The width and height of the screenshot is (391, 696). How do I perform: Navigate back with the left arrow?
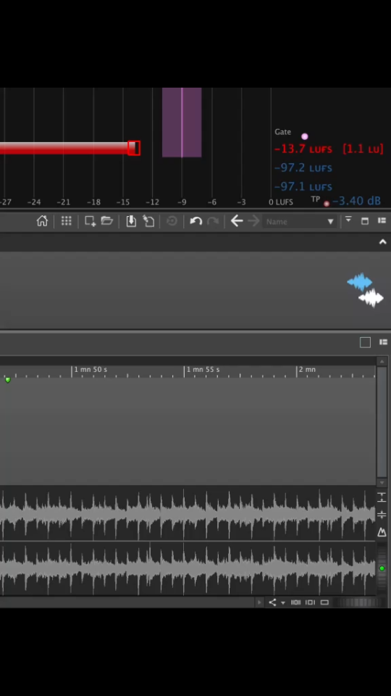point(237,220)
